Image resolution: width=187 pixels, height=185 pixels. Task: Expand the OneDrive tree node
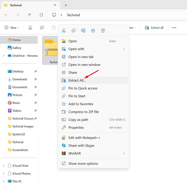[x=3, y=56]
